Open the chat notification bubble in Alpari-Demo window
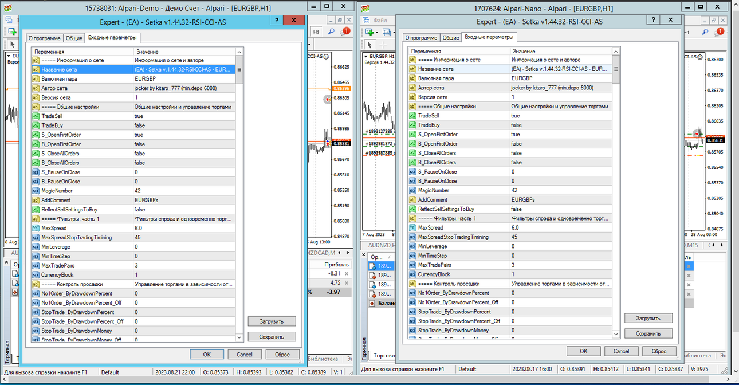 coord(345,32)
